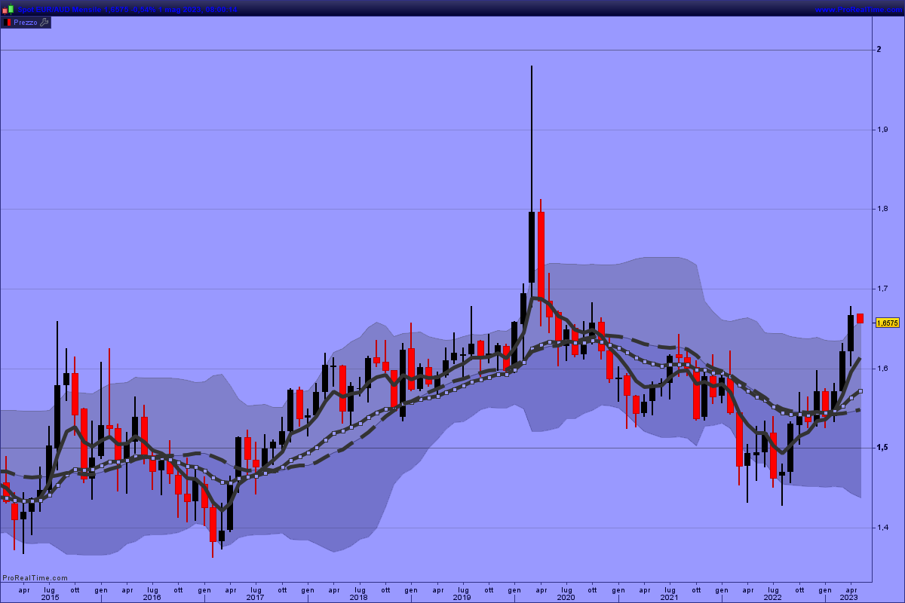Select the 2023 year label on time axis

point(848,597)
